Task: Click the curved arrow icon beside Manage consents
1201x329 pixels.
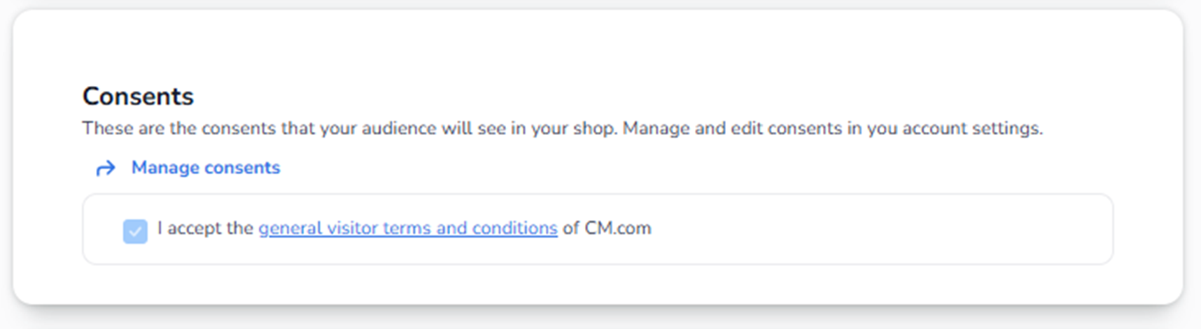Action: point(106,168)
